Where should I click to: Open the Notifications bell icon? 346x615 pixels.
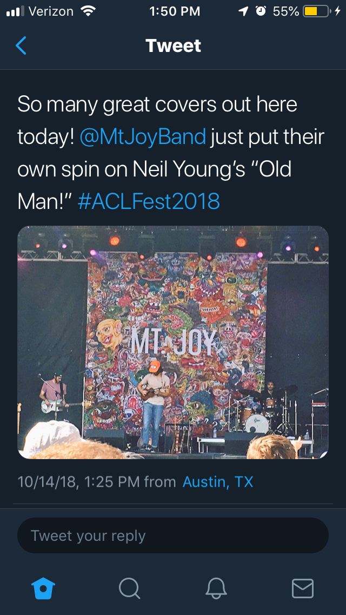point(216,588)
